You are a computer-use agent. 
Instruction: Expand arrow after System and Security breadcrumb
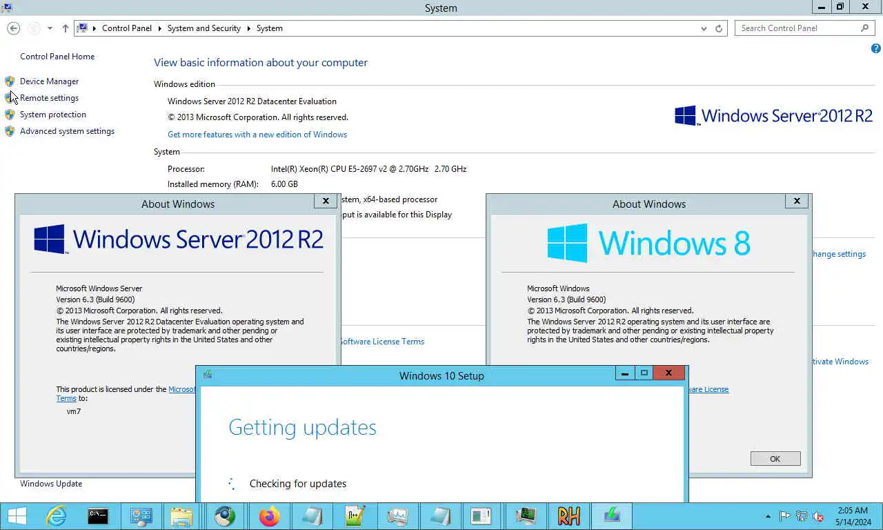point(248,28)
